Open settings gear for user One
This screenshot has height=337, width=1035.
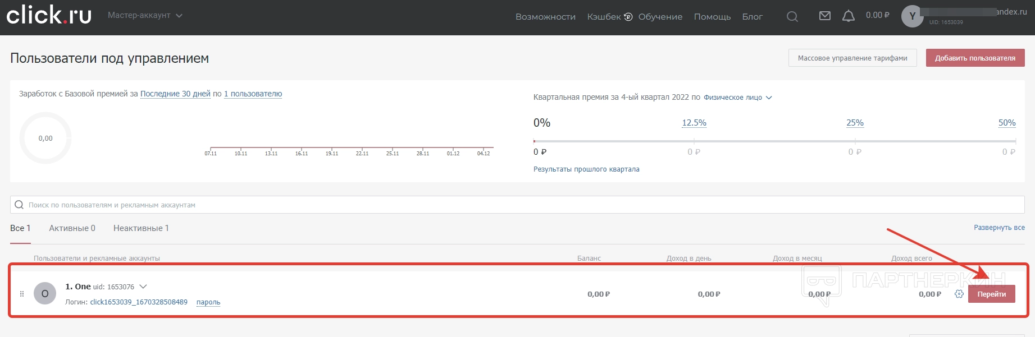point(959,294)
